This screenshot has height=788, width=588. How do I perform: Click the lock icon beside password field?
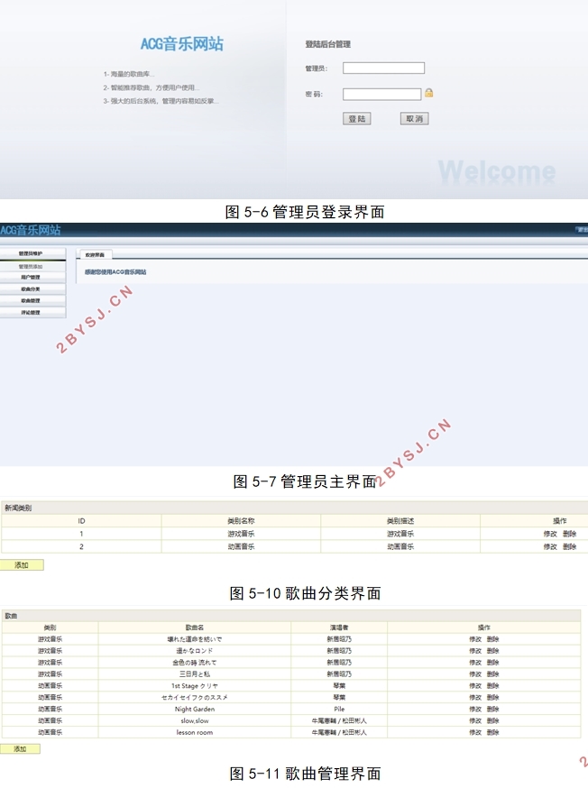[428, 93]
